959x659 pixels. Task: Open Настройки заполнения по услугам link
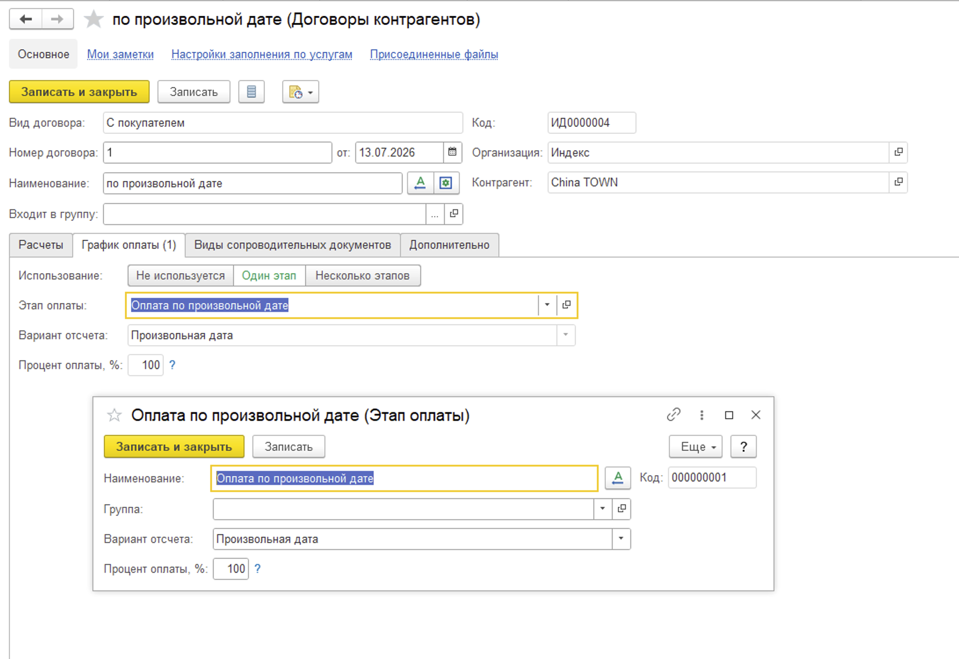pyautogui.click(x=262, y=54)
